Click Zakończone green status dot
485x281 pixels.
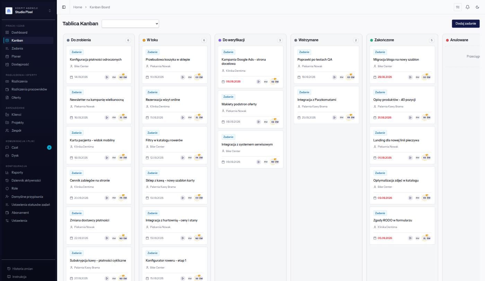372,40
